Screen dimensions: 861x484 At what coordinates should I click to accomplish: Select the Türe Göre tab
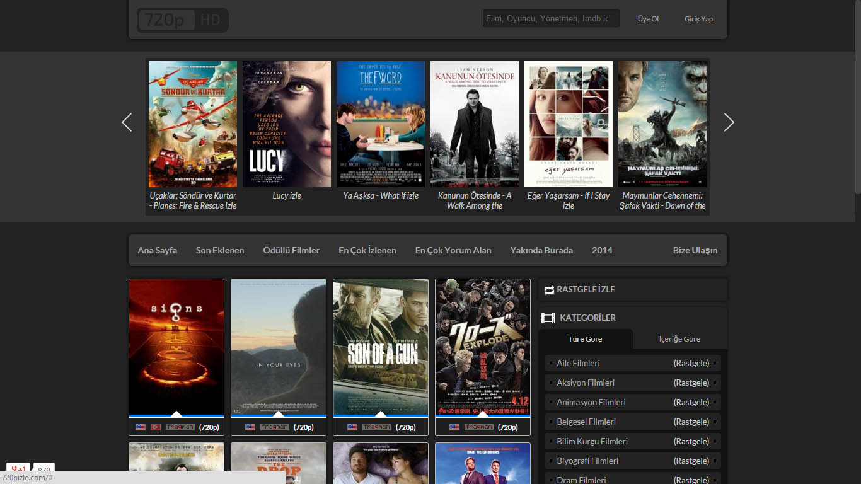[x=586, y=338]
